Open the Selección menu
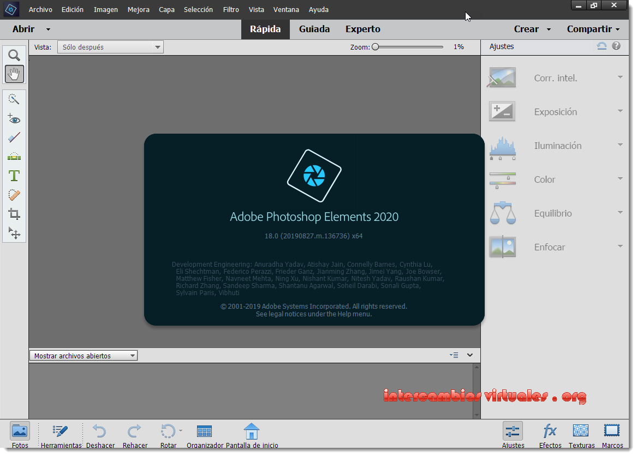This screenshot has height=456, width=637. pos(198,9)
